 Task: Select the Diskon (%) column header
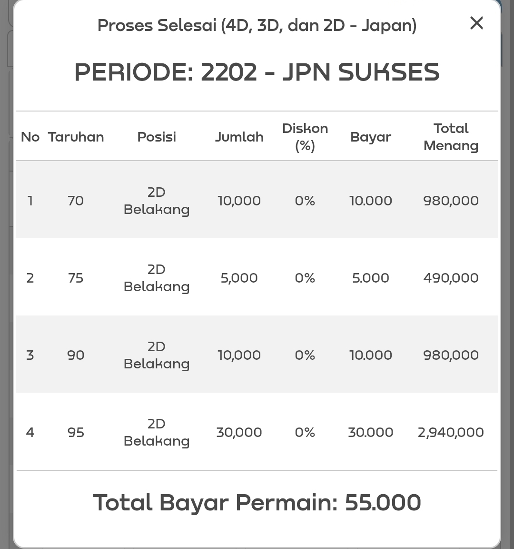305,137
